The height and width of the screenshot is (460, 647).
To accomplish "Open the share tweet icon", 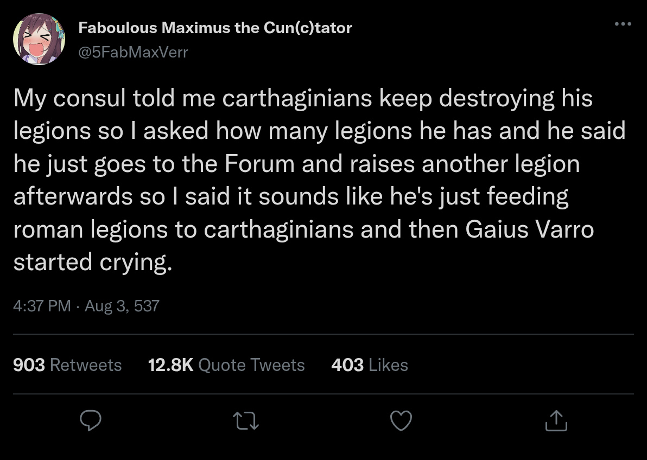I will pyautogui.click(x=556, y=420).
